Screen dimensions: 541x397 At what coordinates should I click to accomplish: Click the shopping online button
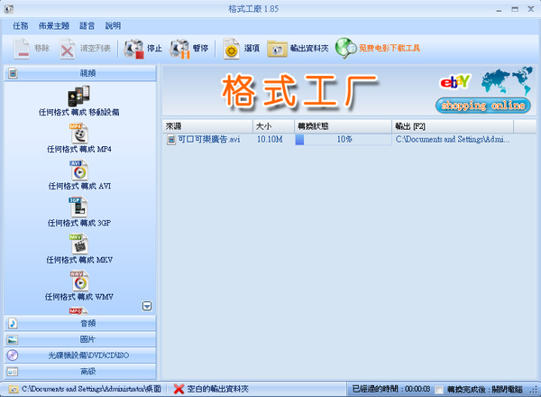point(483,106)
